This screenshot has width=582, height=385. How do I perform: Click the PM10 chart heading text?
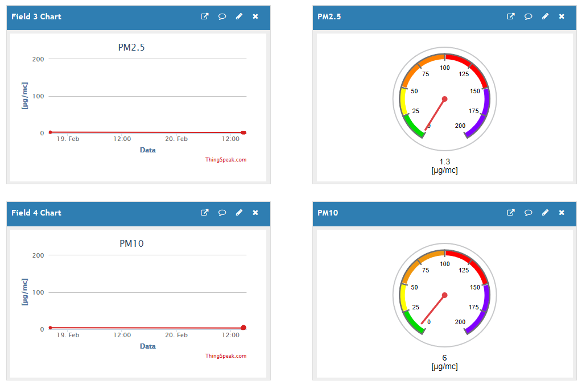click(x=131, y=244)
